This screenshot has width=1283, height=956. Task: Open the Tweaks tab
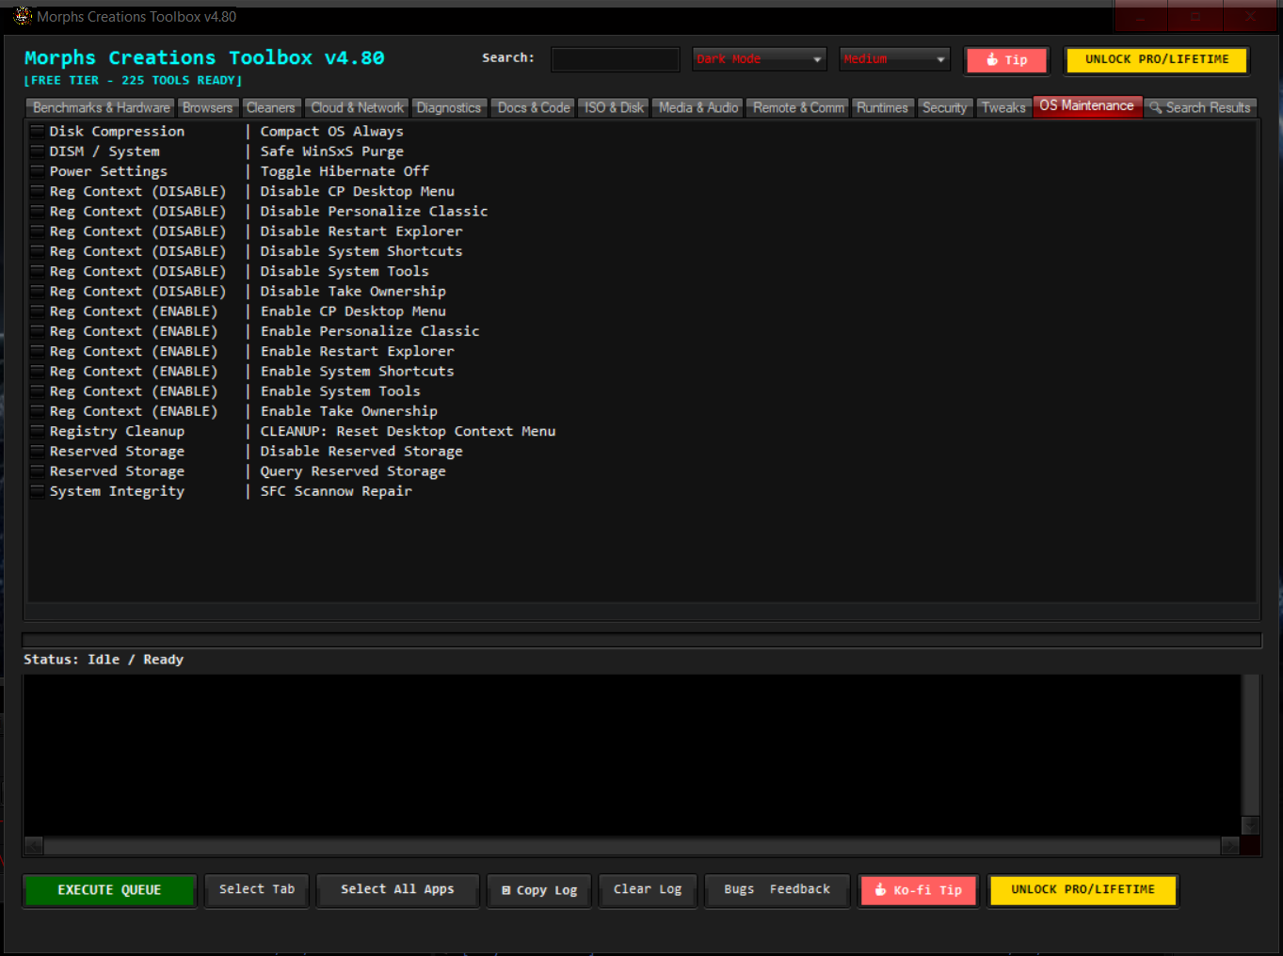(1003, 108)
